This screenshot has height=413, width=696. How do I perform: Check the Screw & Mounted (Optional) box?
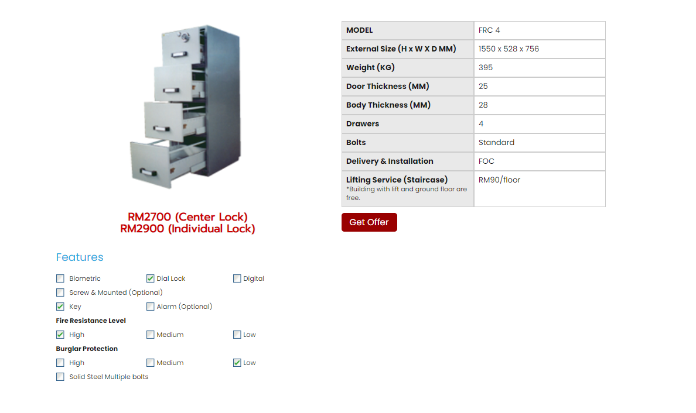(60, 292)
